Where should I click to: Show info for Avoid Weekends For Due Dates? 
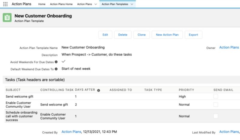point(56,62)
